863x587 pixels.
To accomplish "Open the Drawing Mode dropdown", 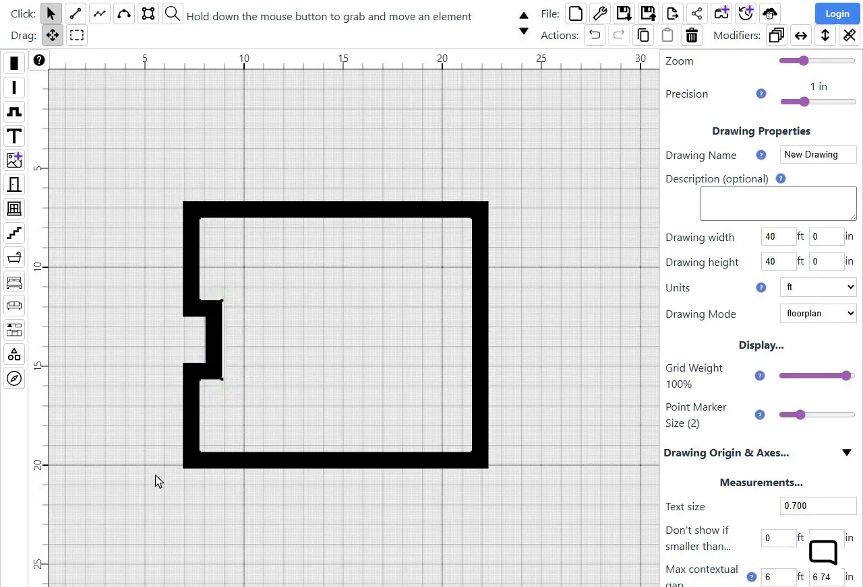I will point(818,313).
